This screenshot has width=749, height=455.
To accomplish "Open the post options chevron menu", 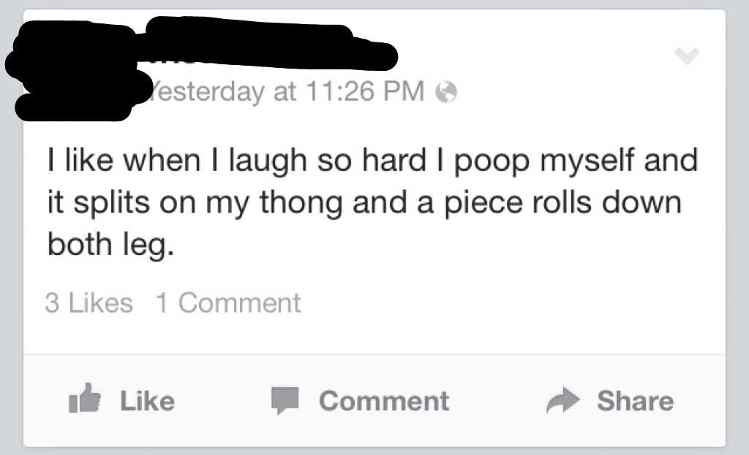I will pyautogui.click(x=687, y=56).
